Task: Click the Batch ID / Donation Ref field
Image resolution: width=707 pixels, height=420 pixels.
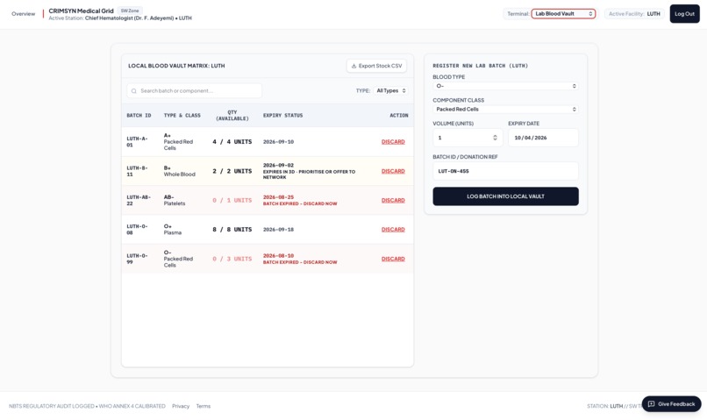Action: point(505,171)
